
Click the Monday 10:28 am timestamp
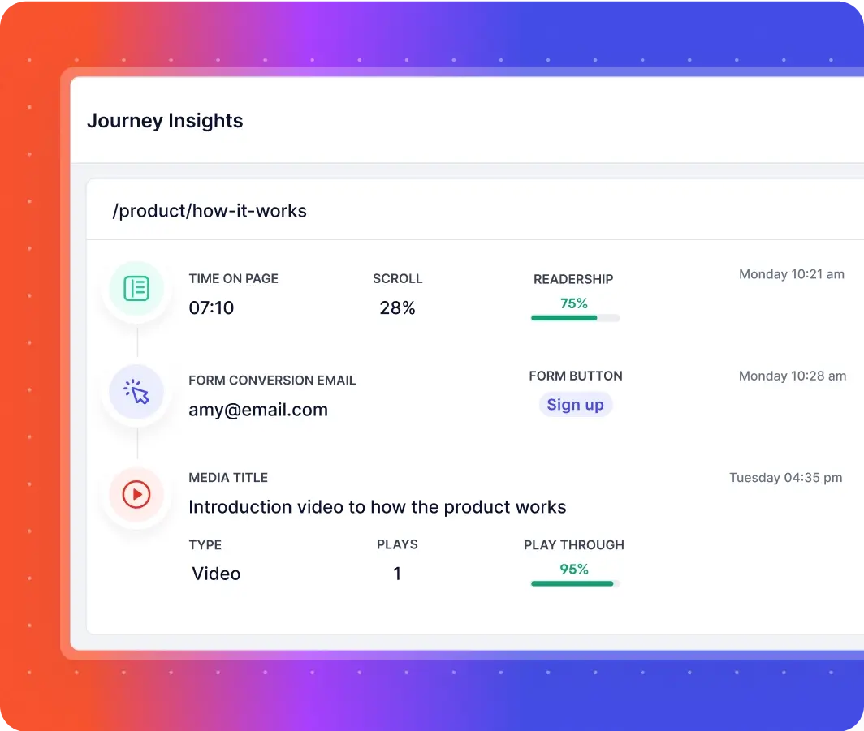[x=791, y=376]
